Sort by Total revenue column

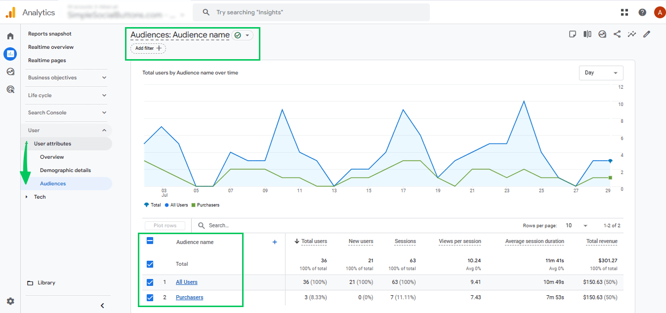pyautogui.click(x=602, y=242)
